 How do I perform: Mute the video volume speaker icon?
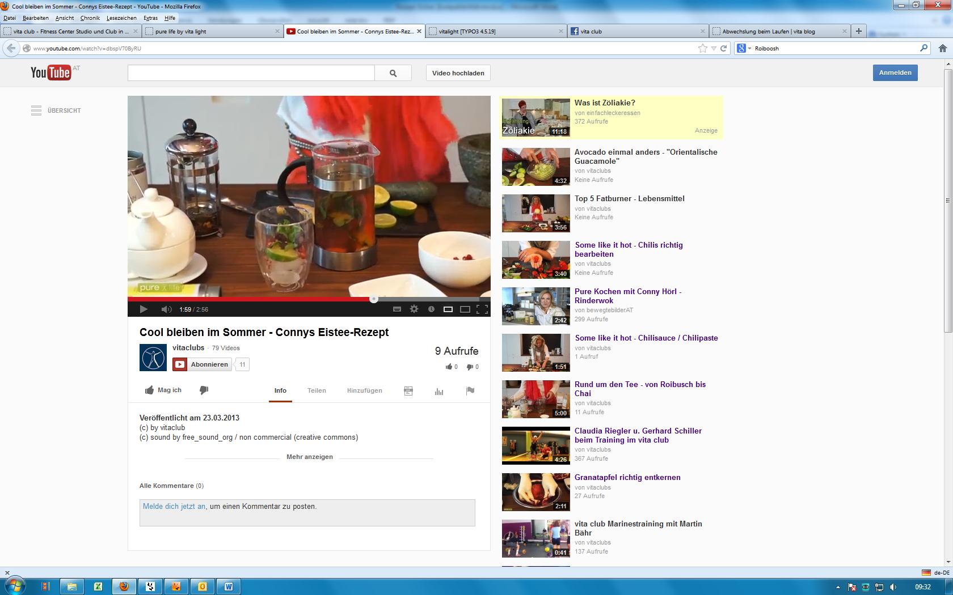pyautogui.click(x=166, y=309)
